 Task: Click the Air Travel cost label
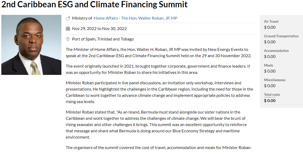click(271, 21)
